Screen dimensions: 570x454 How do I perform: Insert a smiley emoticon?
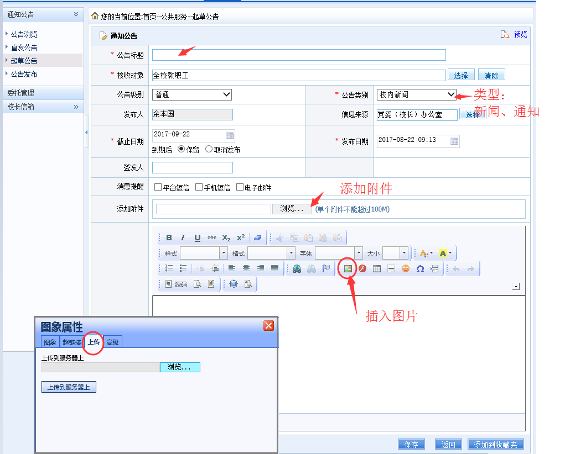click(x=406, y=268)
